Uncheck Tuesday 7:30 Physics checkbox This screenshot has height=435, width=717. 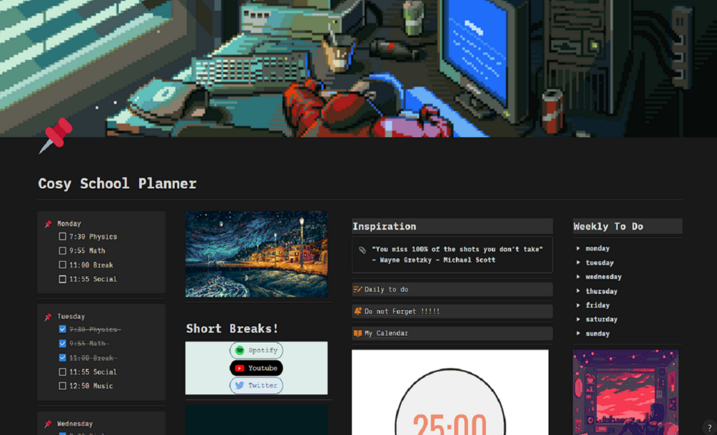(63, 329)
